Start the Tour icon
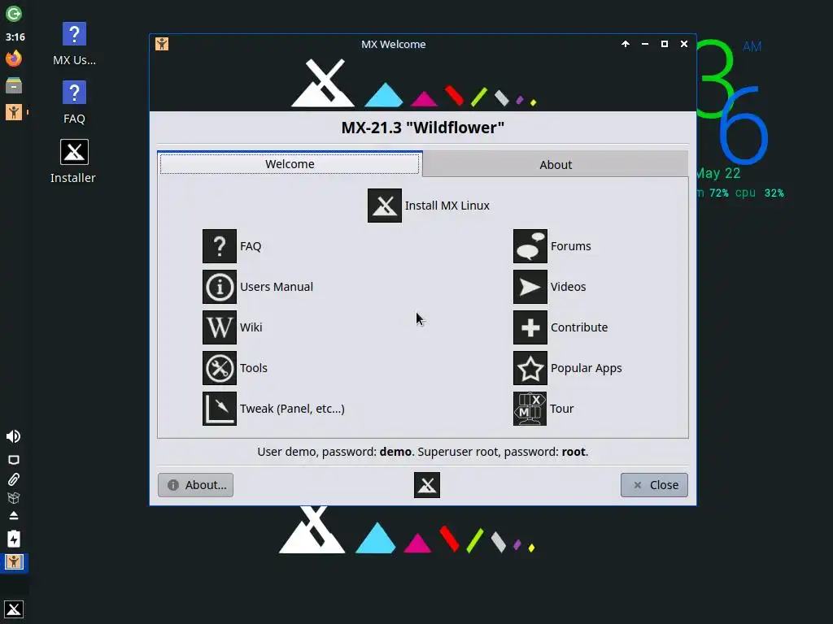Image resolution: width=833 pixels, height=624 pixels. [x=530, y=409]
